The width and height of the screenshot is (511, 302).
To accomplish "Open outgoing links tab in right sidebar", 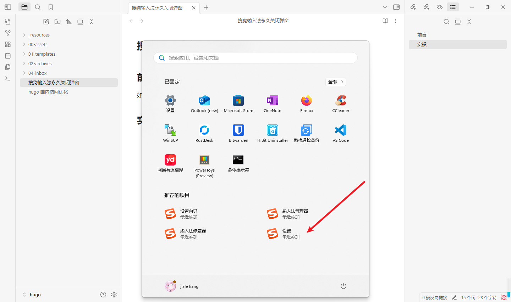I will click(427, 7).
